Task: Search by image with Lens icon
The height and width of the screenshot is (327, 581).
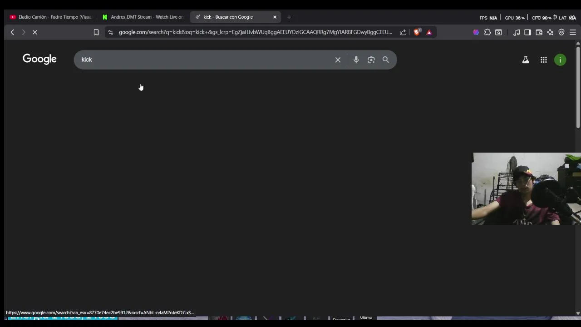Action: click(x=371, y=59)
